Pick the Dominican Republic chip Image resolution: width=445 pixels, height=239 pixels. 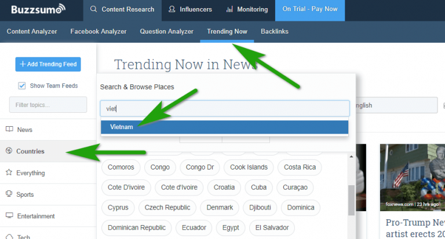point(137,227)
